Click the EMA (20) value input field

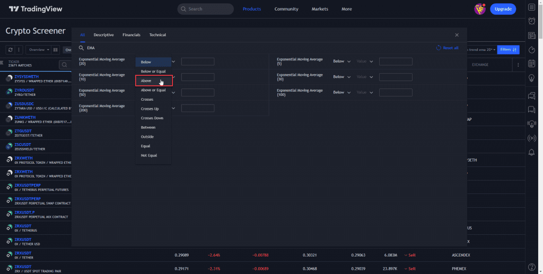point(198,61)
